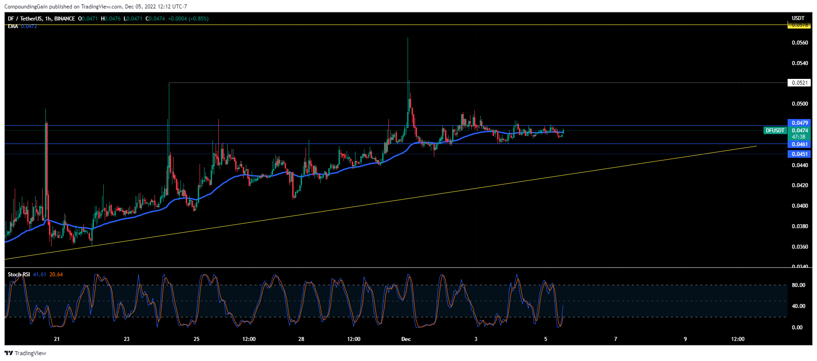Viewport: 817px width, 361px height.
Task: Click the blue 0.0479 price label
Action: pyautogui.click(x=800, y=123)
